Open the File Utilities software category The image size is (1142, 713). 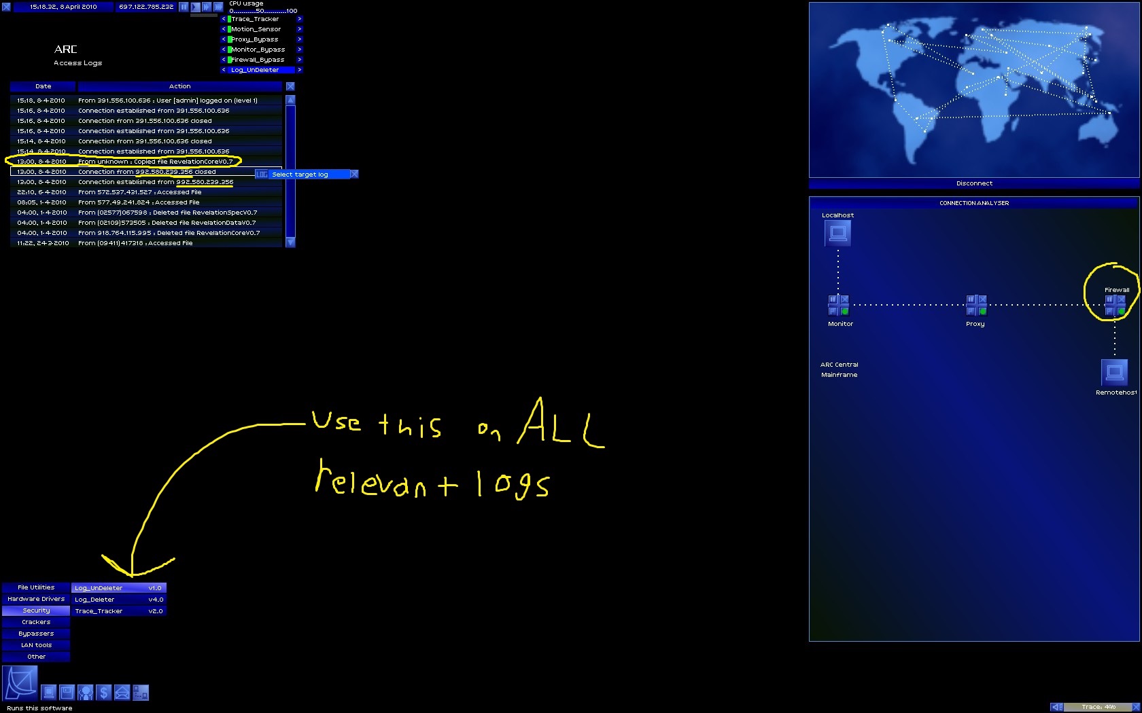coord(36,587)
